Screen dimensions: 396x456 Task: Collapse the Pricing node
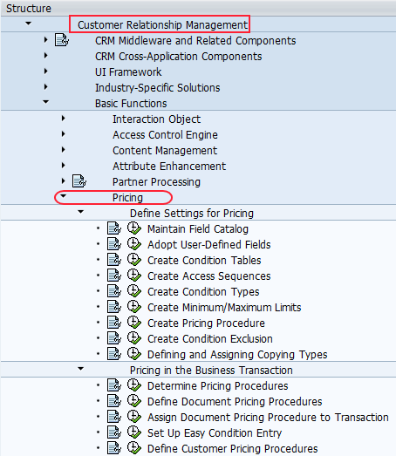pos(63,196)
